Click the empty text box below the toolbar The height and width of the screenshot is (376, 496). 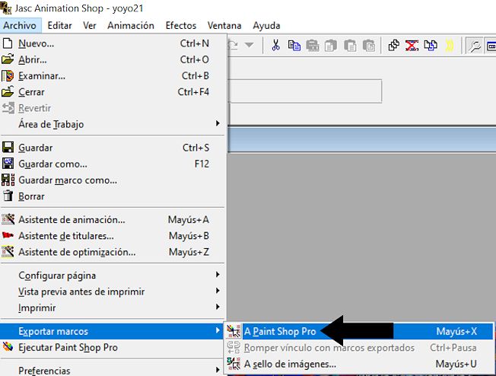tap(305, 91)
